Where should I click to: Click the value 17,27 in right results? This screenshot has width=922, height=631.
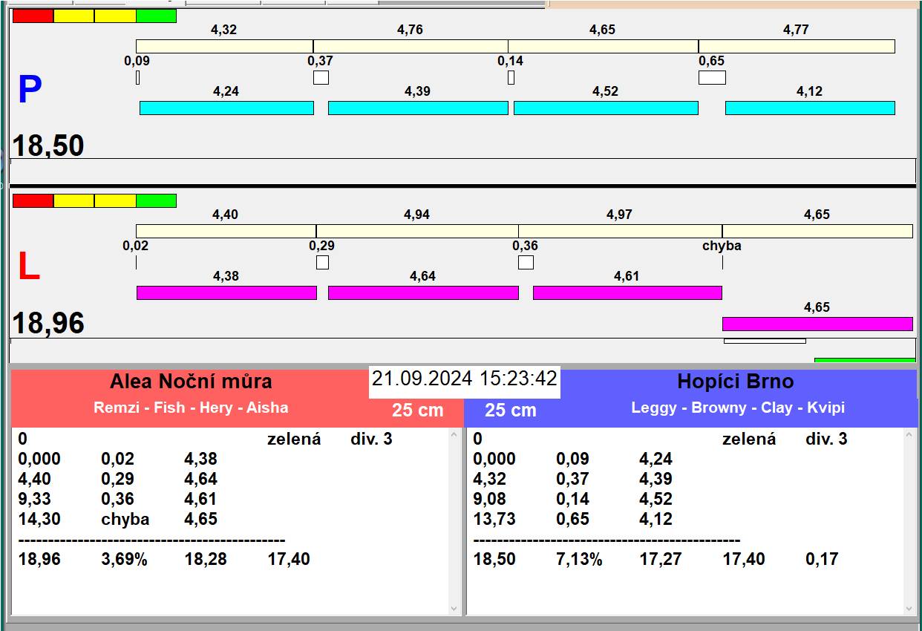[x=661, y=560]
